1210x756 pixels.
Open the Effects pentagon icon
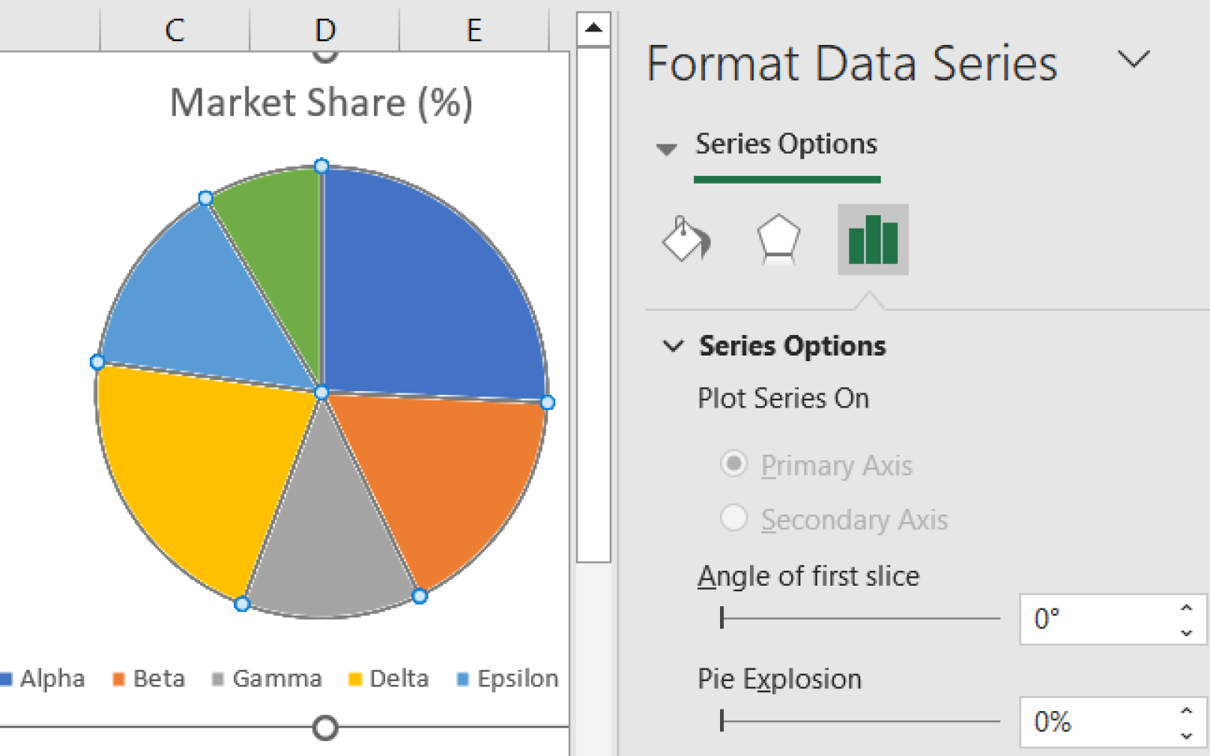click(778, 239)
